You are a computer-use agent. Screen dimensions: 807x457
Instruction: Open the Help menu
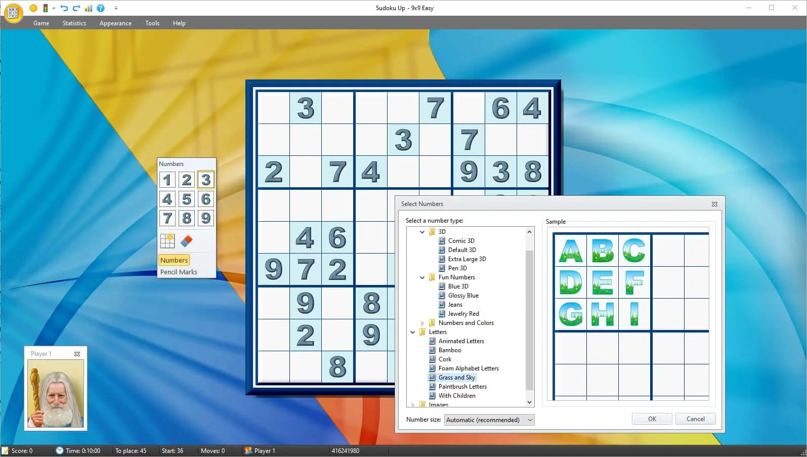pos(179,23)
